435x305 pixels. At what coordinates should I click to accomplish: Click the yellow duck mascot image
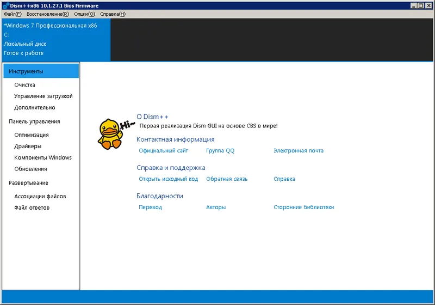(110, 134)
